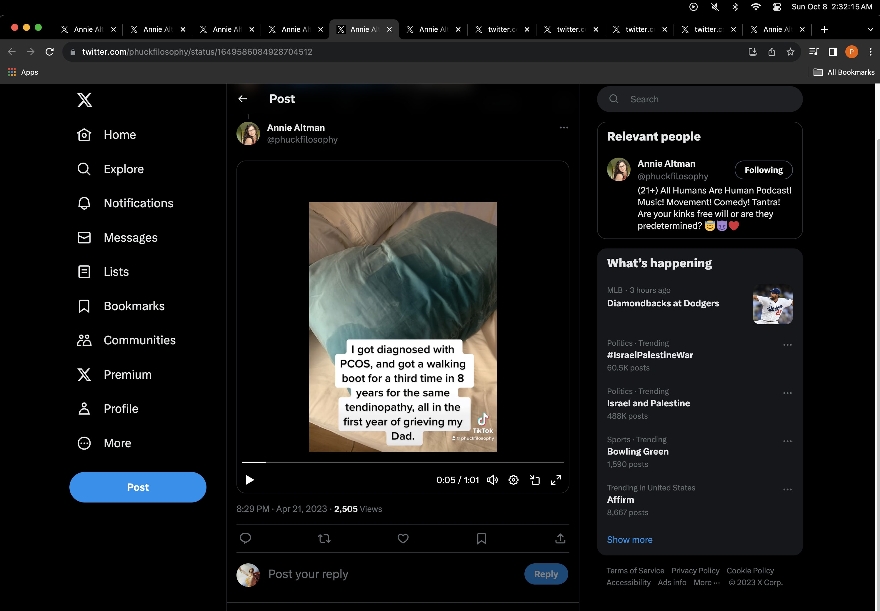
Task: Click the share upload icon under post
Action: (x=560, y=539)
